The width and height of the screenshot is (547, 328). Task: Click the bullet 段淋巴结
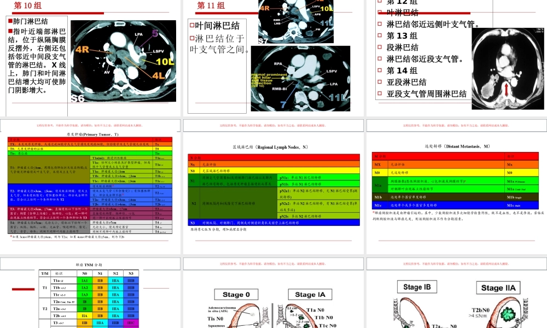point(402,48)
